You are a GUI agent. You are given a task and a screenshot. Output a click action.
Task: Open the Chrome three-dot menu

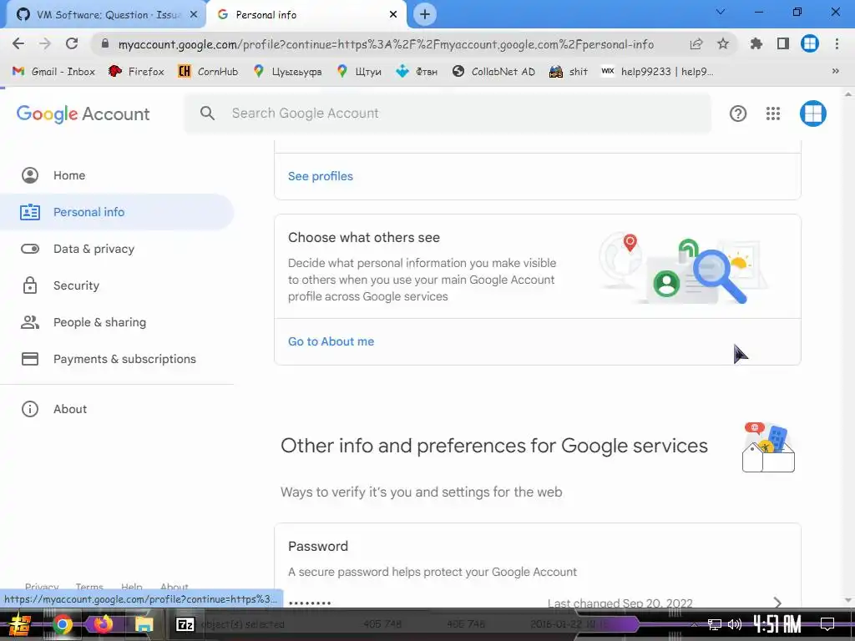pyautogui.click(x=837, y=43)
